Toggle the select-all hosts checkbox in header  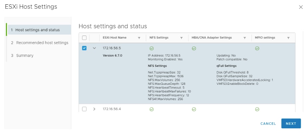(84, 38)
